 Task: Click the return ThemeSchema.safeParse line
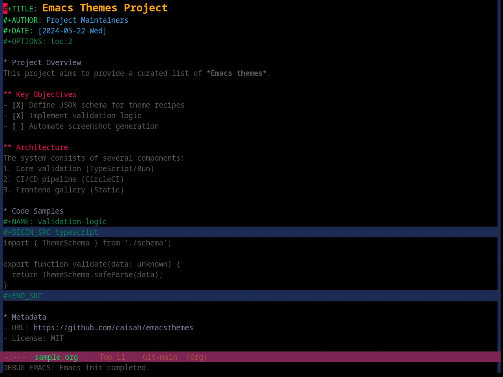coord(87,275)
